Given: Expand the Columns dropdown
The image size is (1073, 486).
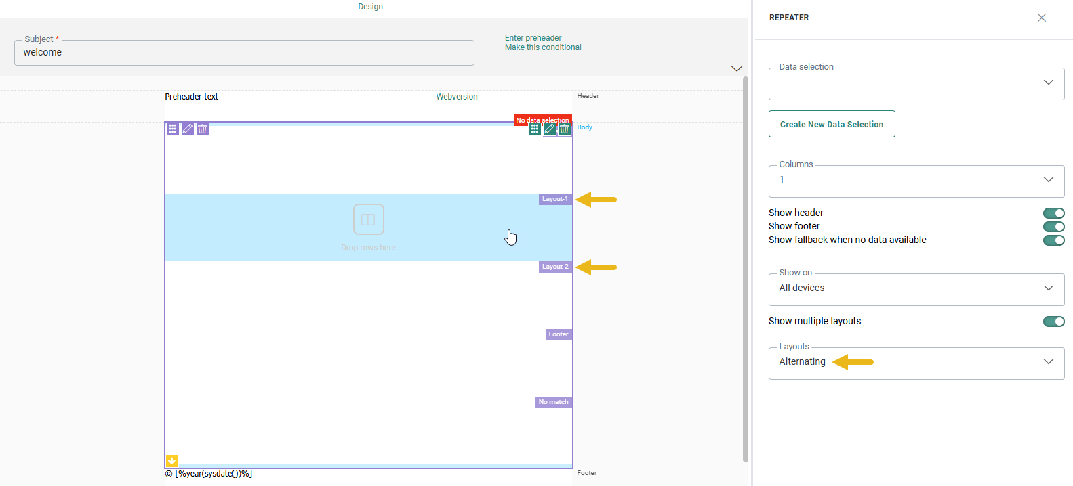Looking at the screenshot, I should point(916,181).
